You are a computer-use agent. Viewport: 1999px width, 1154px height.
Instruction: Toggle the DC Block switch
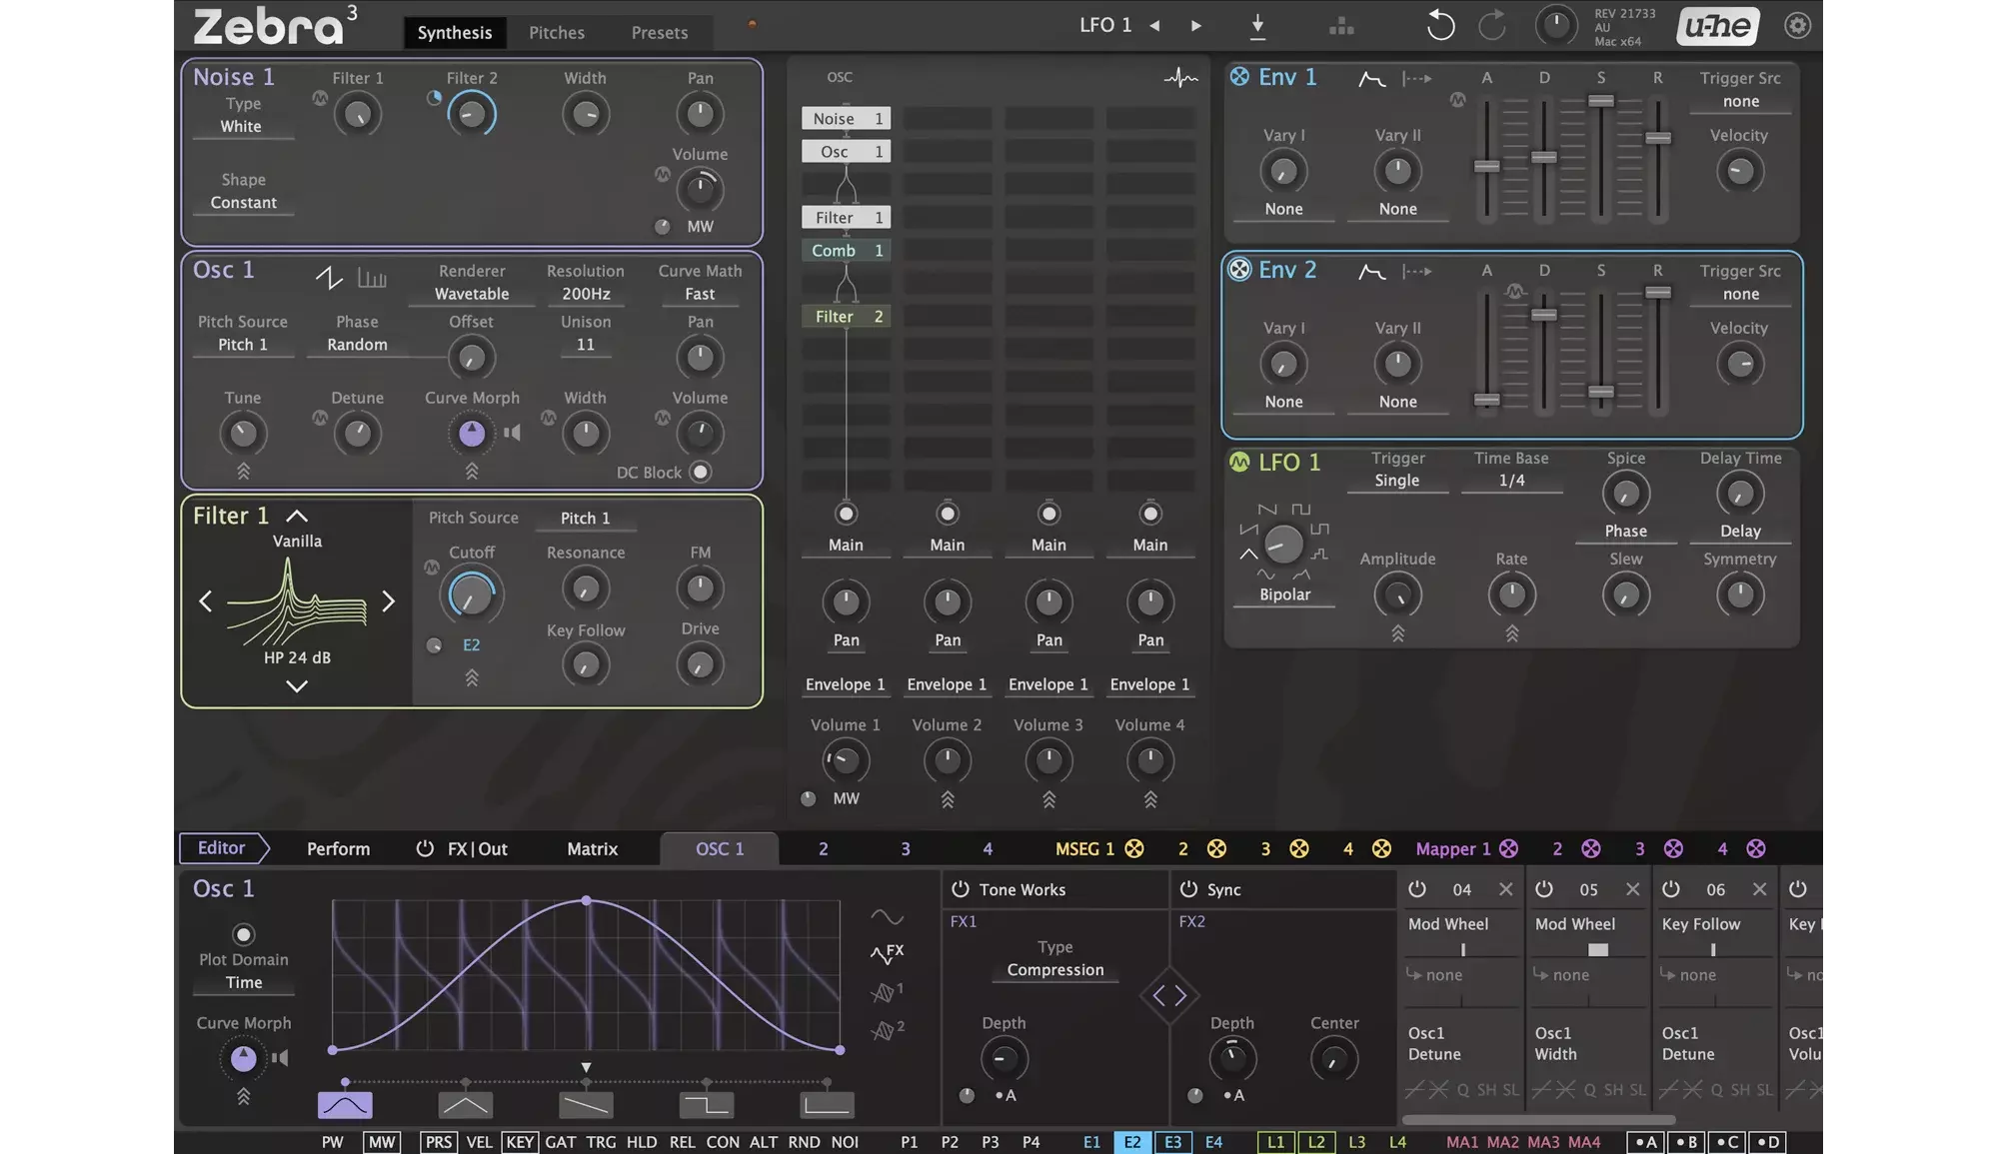click(x=701, y=472)
